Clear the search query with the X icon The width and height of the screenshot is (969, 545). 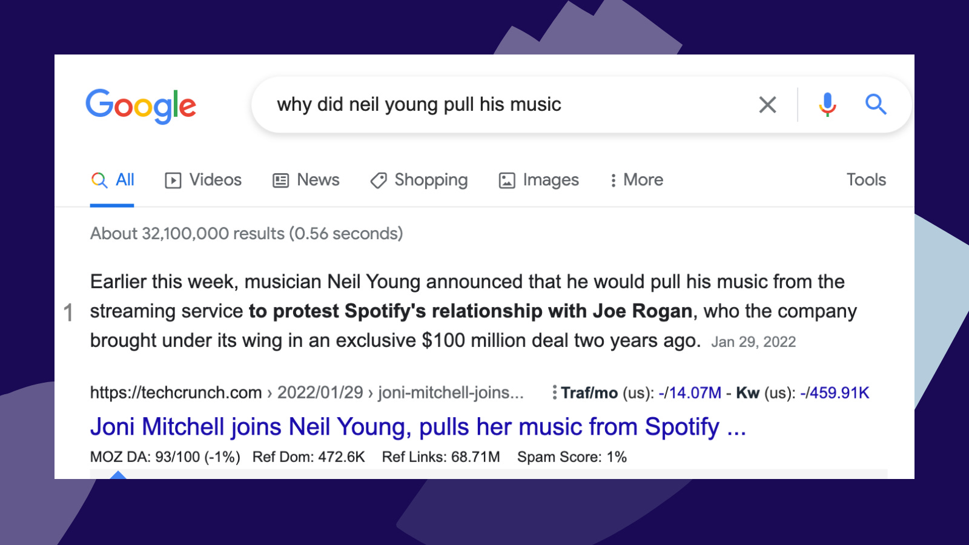point(767,104)
